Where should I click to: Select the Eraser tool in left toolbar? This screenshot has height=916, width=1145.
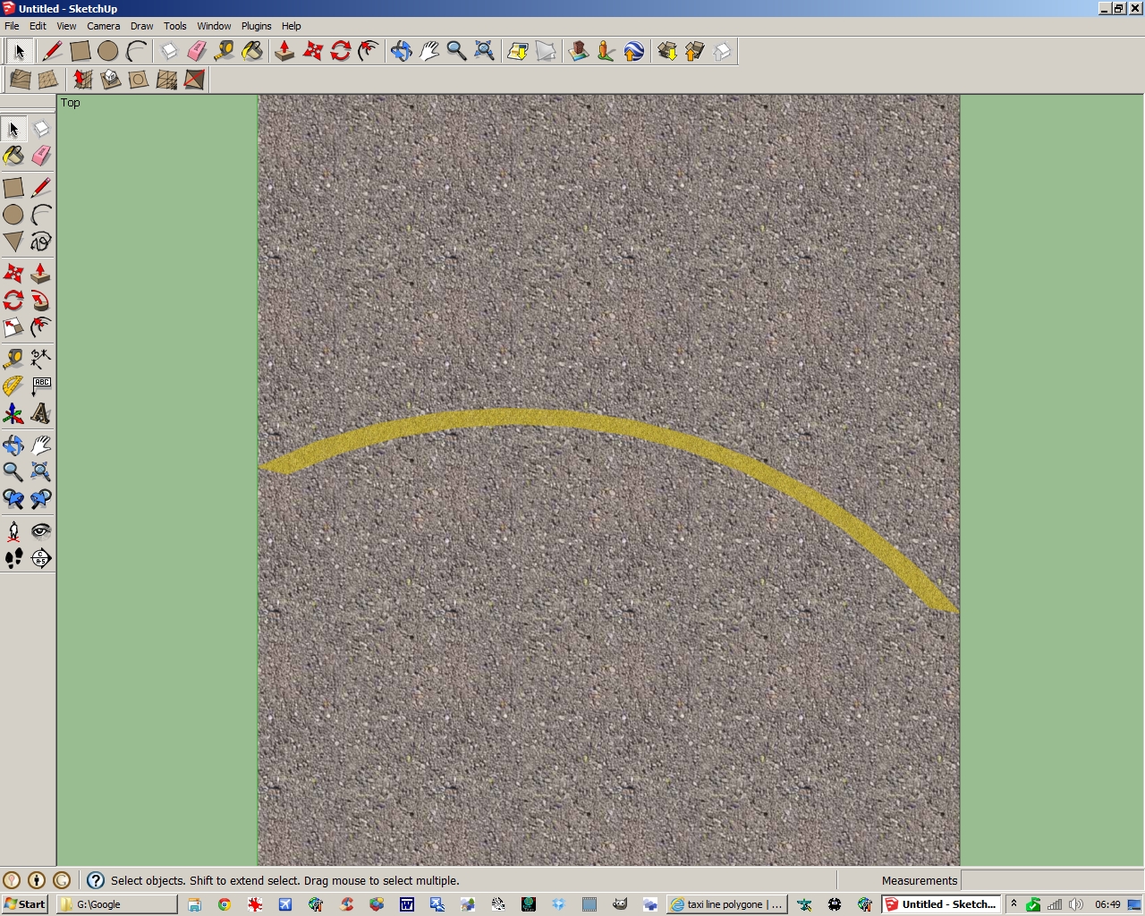coord(41,157)
